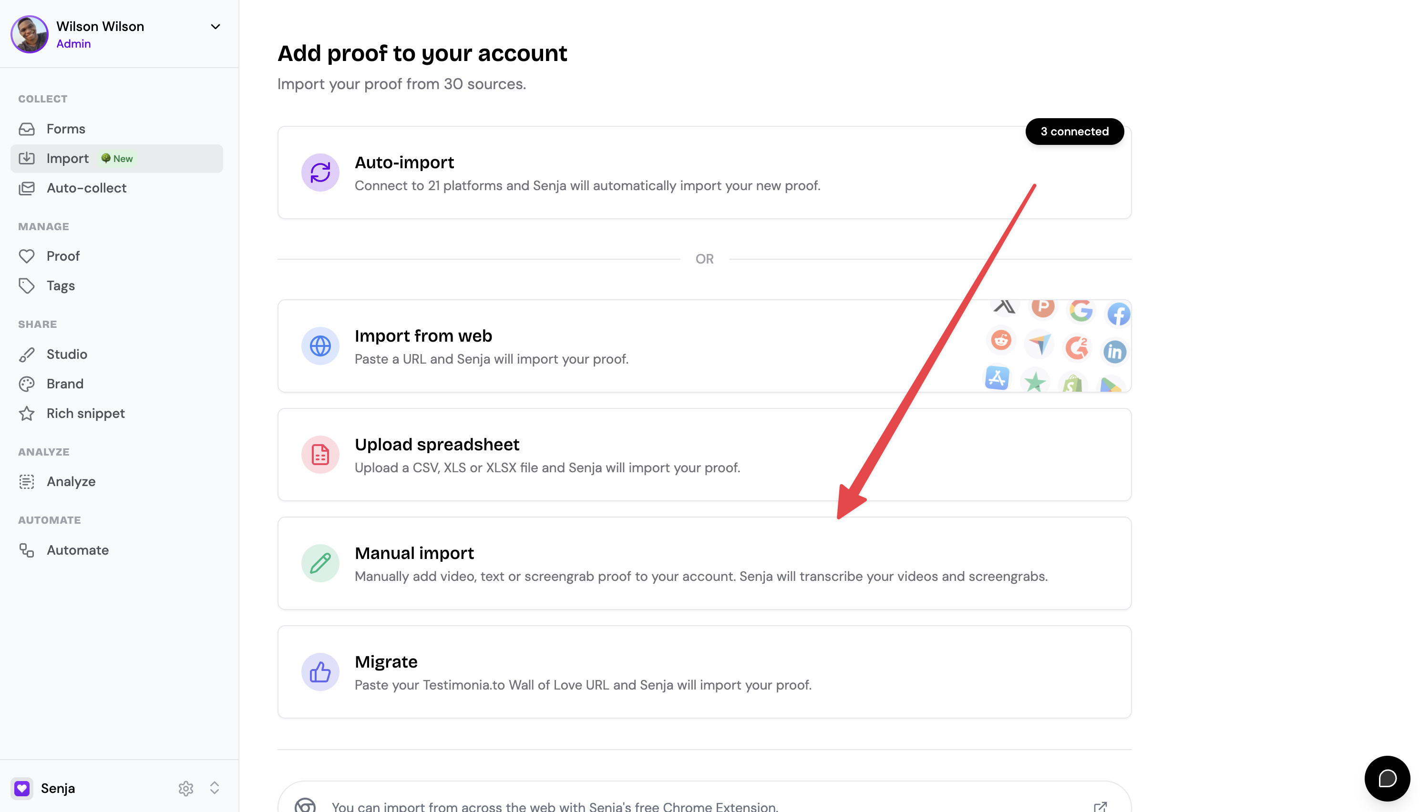Open settings gear next to Senja
Image resolution: width=1420 pixels, height=812 pixels.
point(186,788)
